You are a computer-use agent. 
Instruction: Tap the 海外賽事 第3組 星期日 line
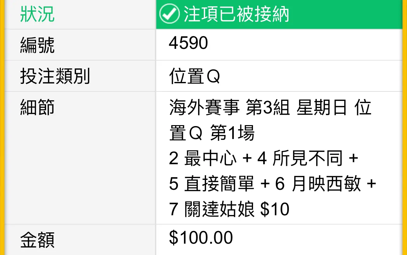(x=258, y=107)
